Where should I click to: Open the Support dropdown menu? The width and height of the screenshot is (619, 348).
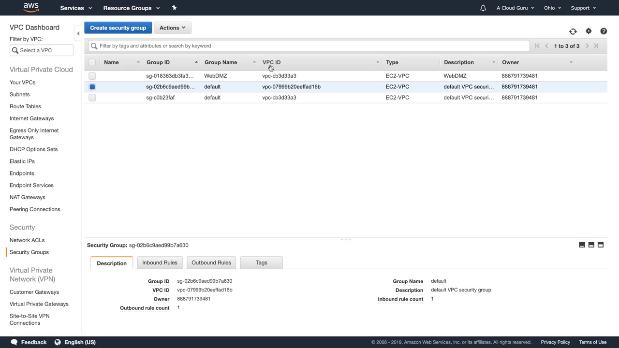pos(583,8)
